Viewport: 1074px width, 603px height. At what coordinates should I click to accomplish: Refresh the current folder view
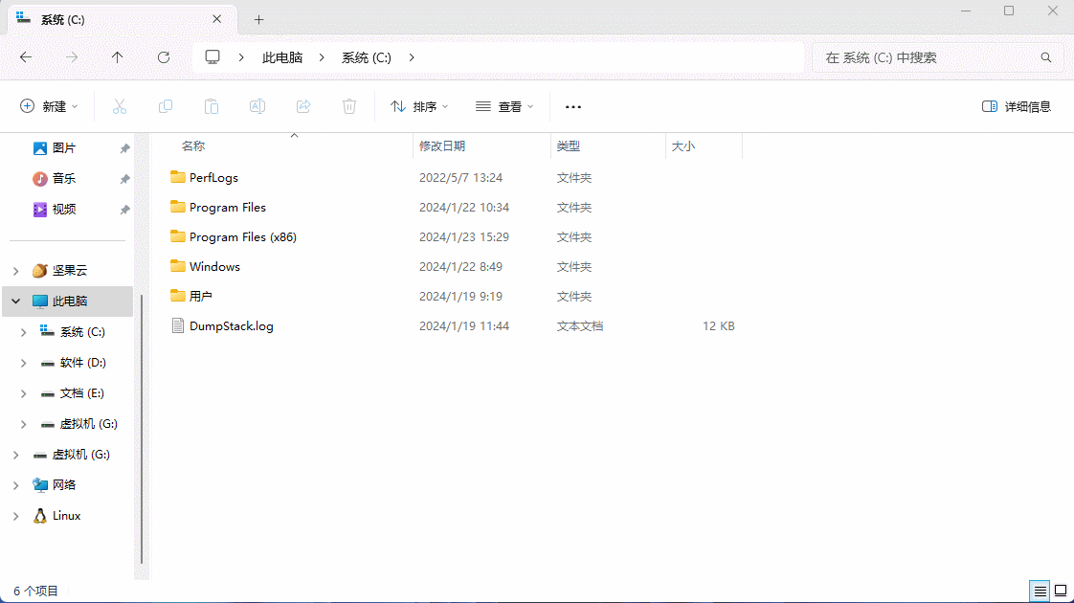click(164, 57)
